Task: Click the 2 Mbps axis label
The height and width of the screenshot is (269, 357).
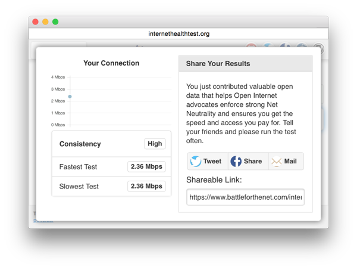Action: (58, 101)
